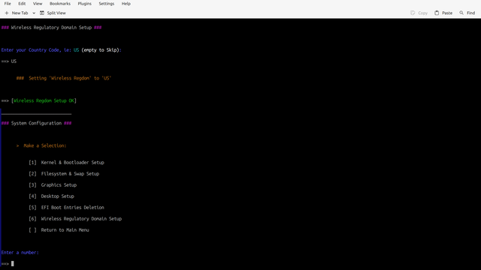Click option '[3] Graphics Setup'
481x270 pixels.
click(53, 185)
